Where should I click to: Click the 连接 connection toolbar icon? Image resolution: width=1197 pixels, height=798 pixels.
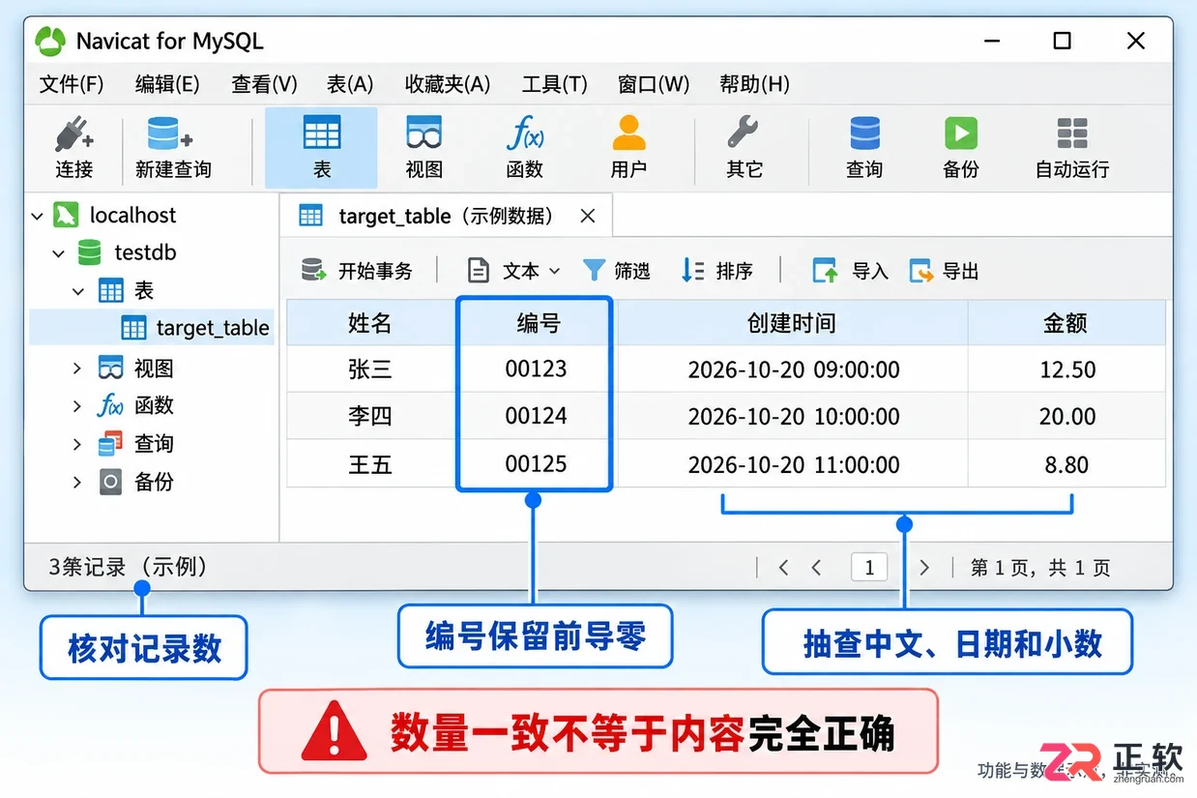point(73,148)
